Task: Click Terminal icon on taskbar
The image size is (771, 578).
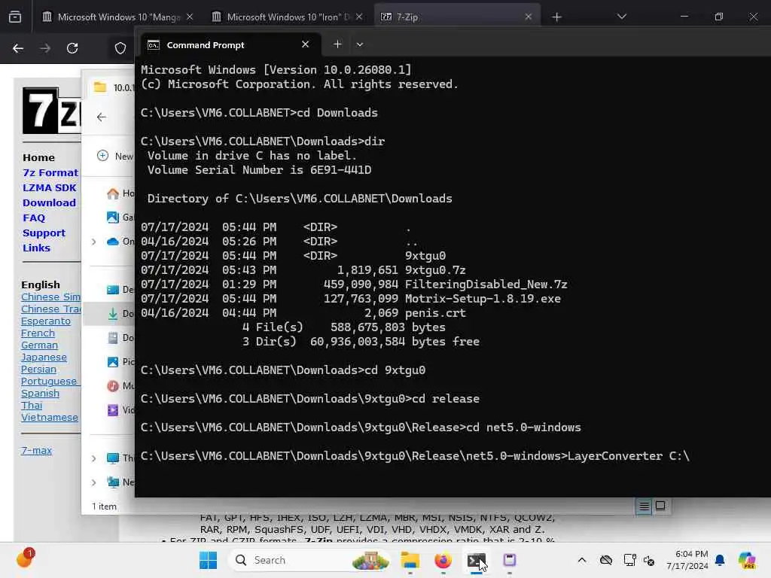Action: coord(476,560)
